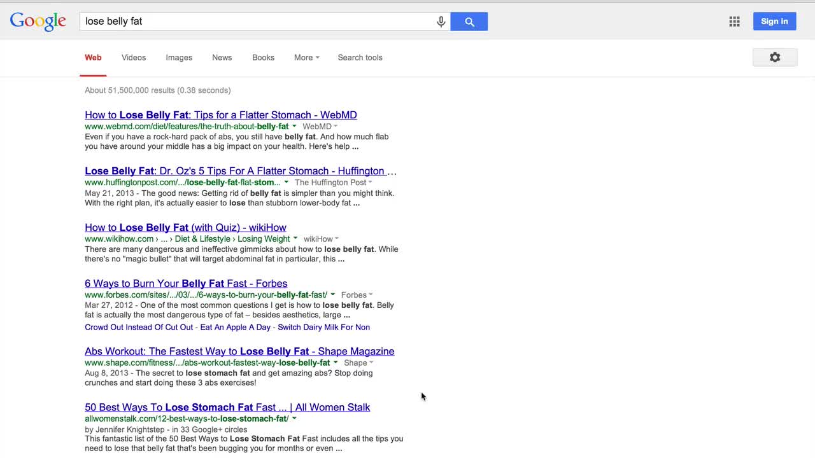Image resolution: width=815 pixels, height=458 pixels.
Task: Click the Diet & Lifestyle breadcrumb
Action: click(x=202, y=239)
